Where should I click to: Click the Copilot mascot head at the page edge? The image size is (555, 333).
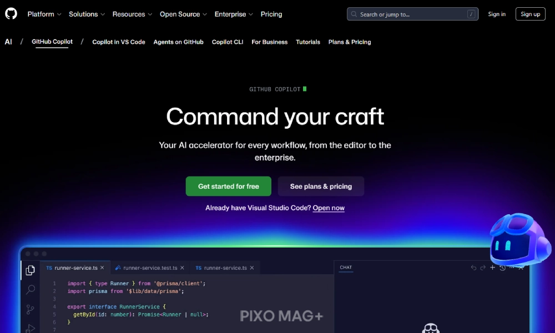[x=519, y=239]
